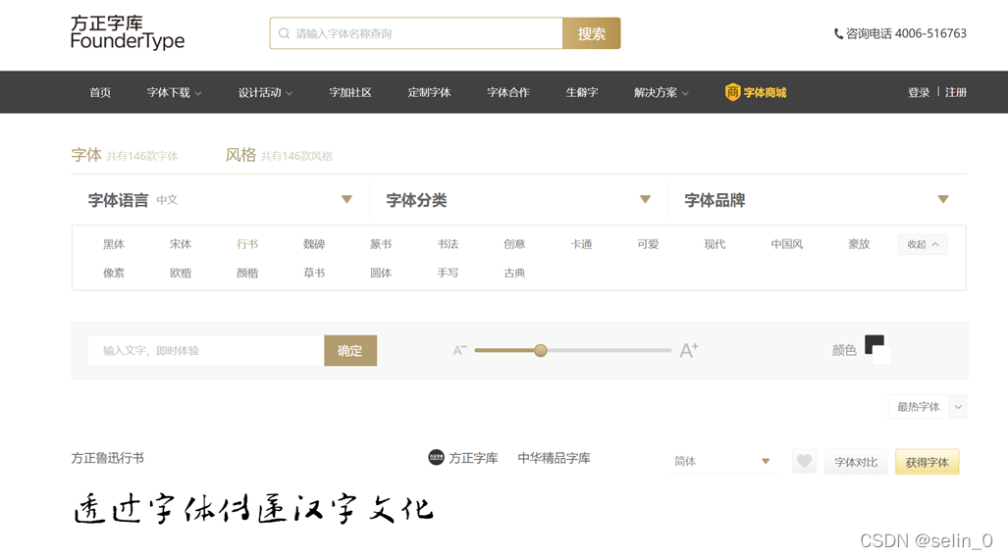This screenshot has width=1008, height=559.
Task: Select the 可爱 category
Action: (648, 244)
